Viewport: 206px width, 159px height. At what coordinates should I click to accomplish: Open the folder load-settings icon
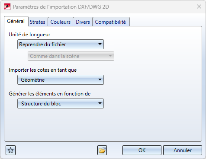coord(102,150)
